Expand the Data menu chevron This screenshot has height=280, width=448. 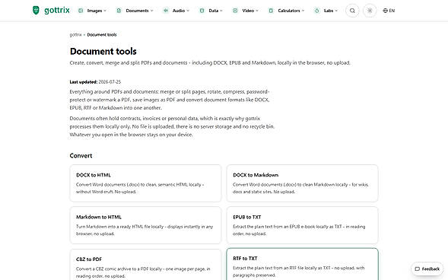click(x=221, y=11)
